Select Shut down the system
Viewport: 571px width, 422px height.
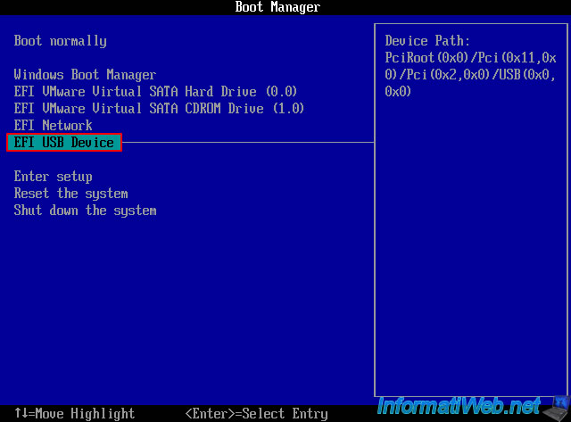click(x=86, y=211)
